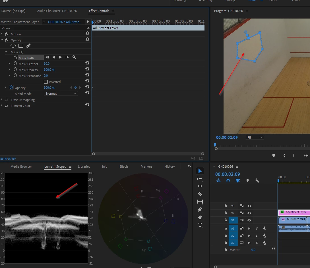Screen dimensions: 310x268
Task: Reset Mask Feather parameter
Action: (87, 63)
